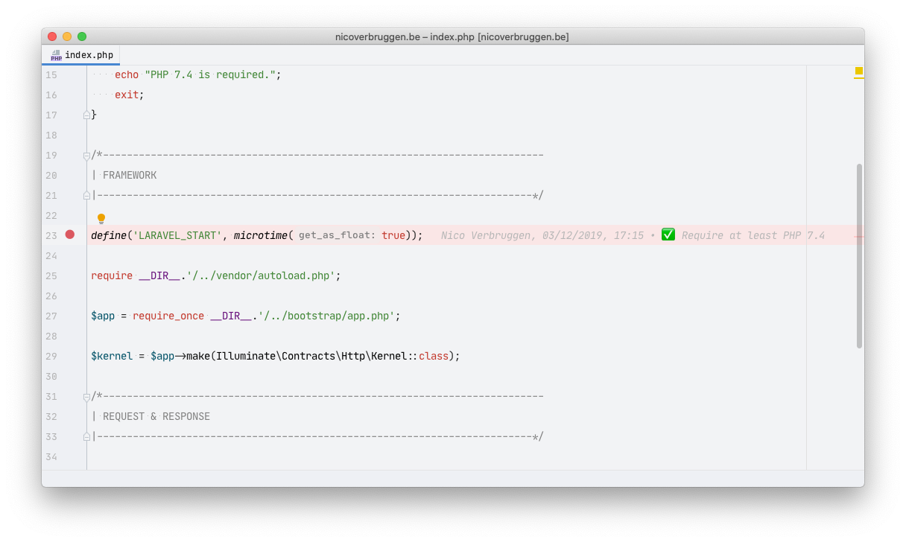This screenshot has width=906, height=542.
Task: Click the vertical editor scrollbar thumb
Action: [859, 256]
